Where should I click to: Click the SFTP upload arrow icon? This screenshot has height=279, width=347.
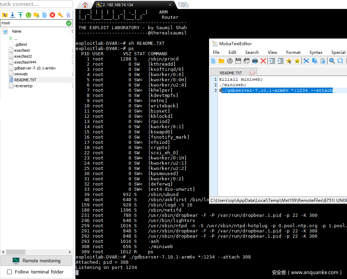point(20,15)
